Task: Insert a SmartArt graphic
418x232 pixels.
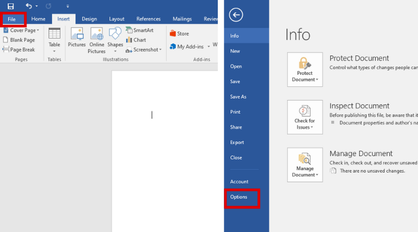Action: 139,30
